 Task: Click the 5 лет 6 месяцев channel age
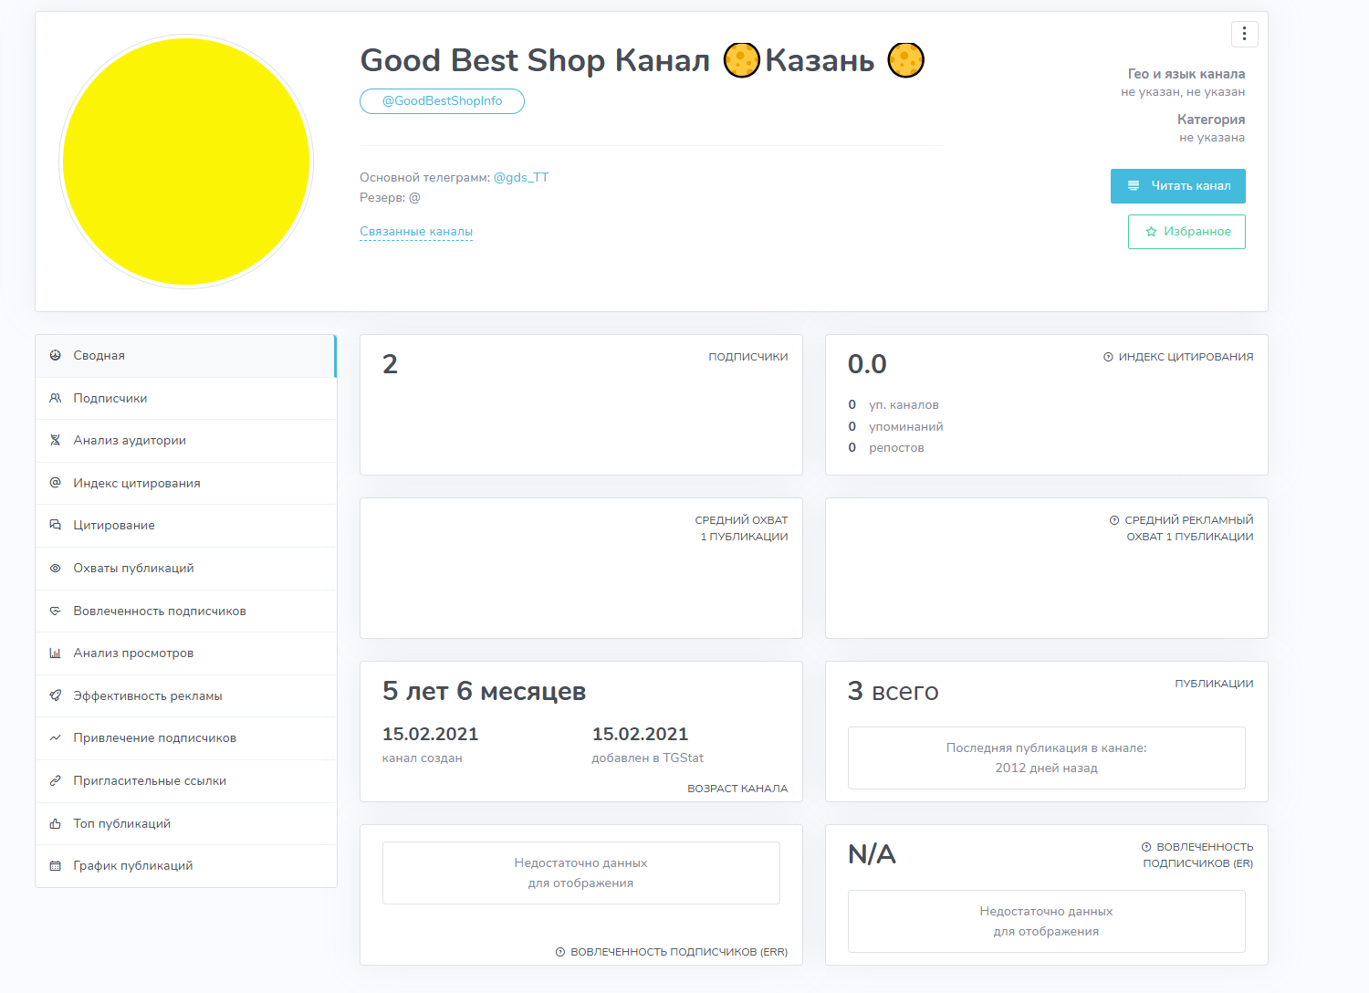click(x=484, y=691)
